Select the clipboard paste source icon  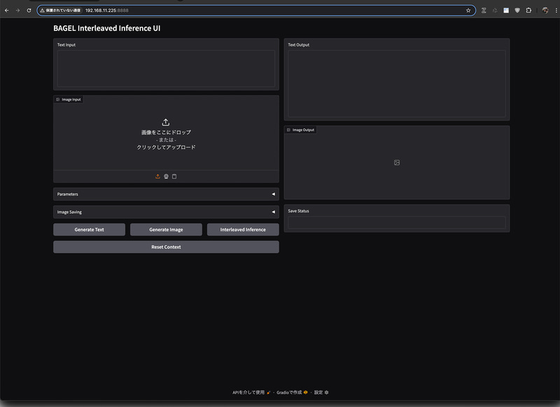(x=174, y=177)
